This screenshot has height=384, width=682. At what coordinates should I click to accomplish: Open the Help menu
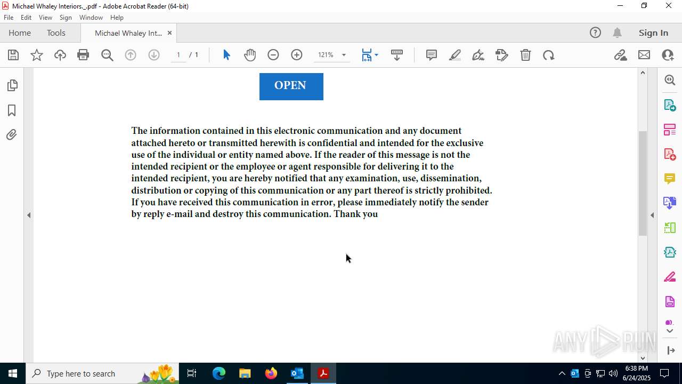[117, 18]
